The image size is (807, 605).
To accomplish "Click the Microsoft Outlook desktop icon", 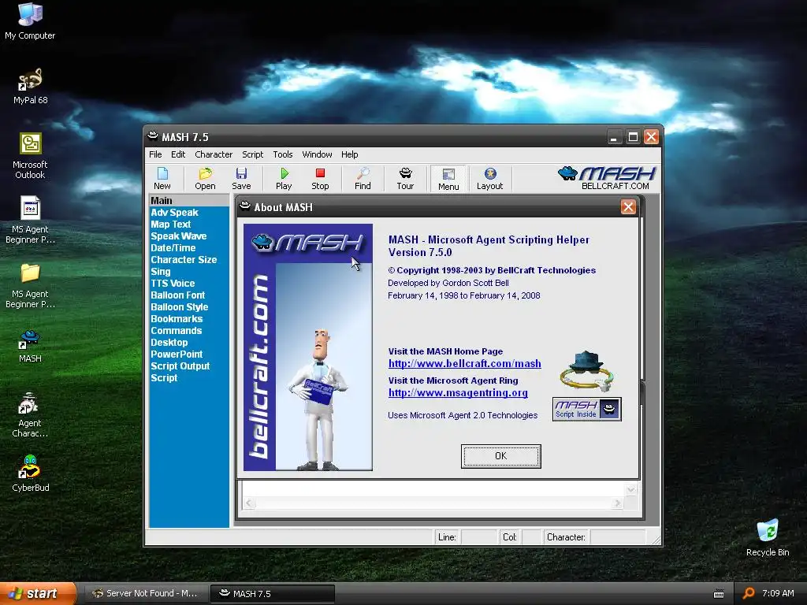I will (30, 156).
